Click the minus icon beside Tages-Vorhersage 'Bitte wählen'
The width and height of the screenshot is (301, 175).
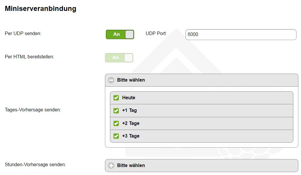[111, 80]
